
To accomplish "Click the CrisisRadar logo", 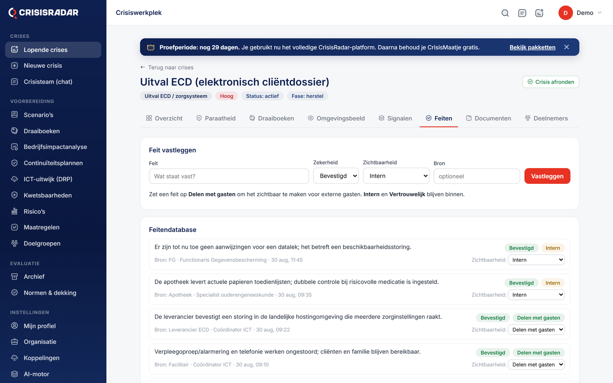I will (x=43, y=13).
